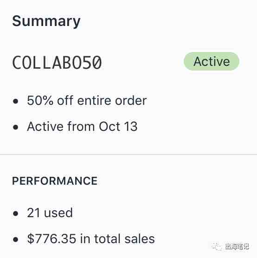The height and width of the screenshot is (258, 257).
Task: Select the COLLAB050 discount code text
Action: [57, 63]
